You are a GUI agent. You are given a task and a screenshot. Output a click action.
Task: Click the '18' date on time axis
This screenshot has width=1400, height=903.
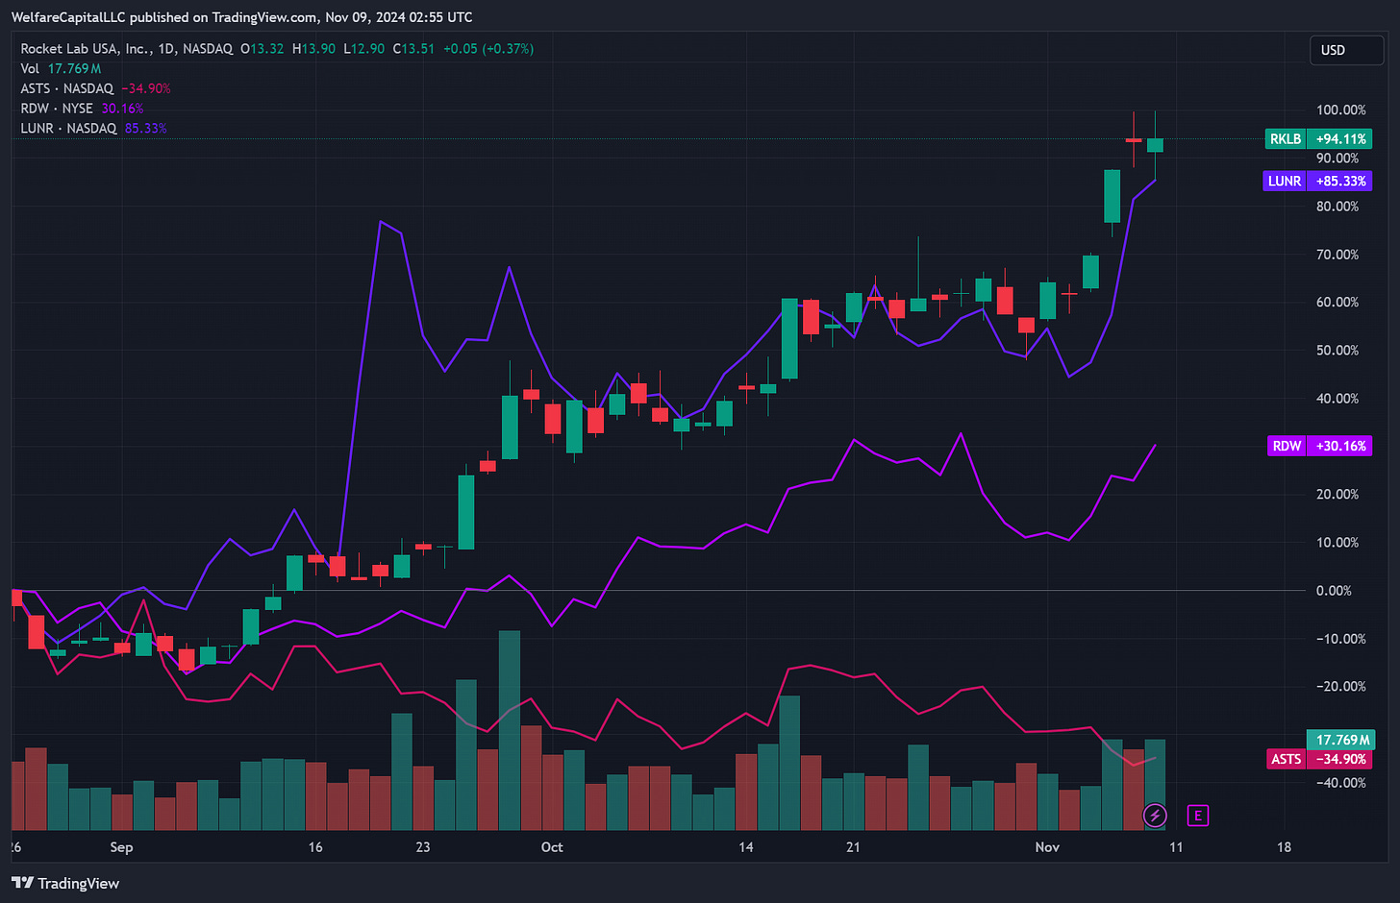click(x=1284, y=846)
